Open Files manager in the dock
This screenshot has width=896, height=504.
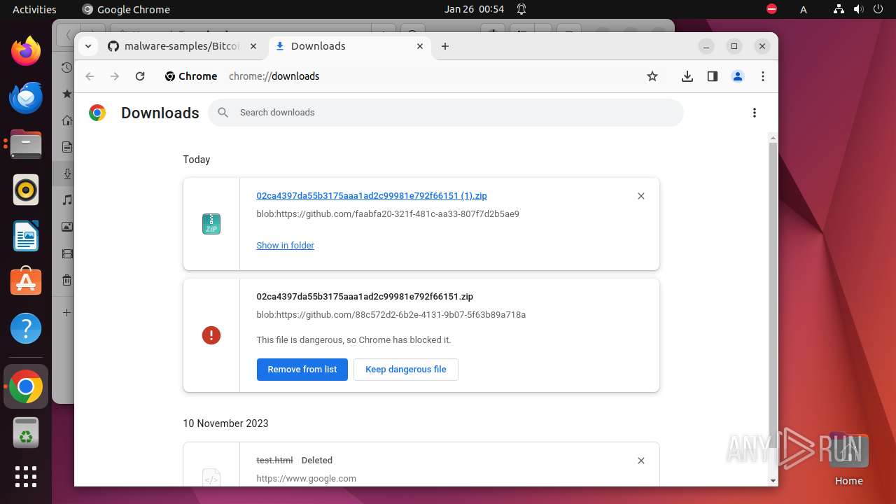26,143
